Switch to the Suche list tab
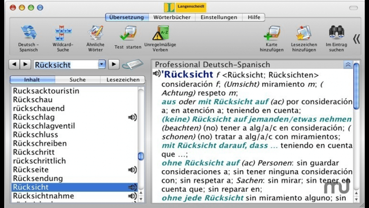The width and height of the screenshot is (369, 208). [78, 79]
